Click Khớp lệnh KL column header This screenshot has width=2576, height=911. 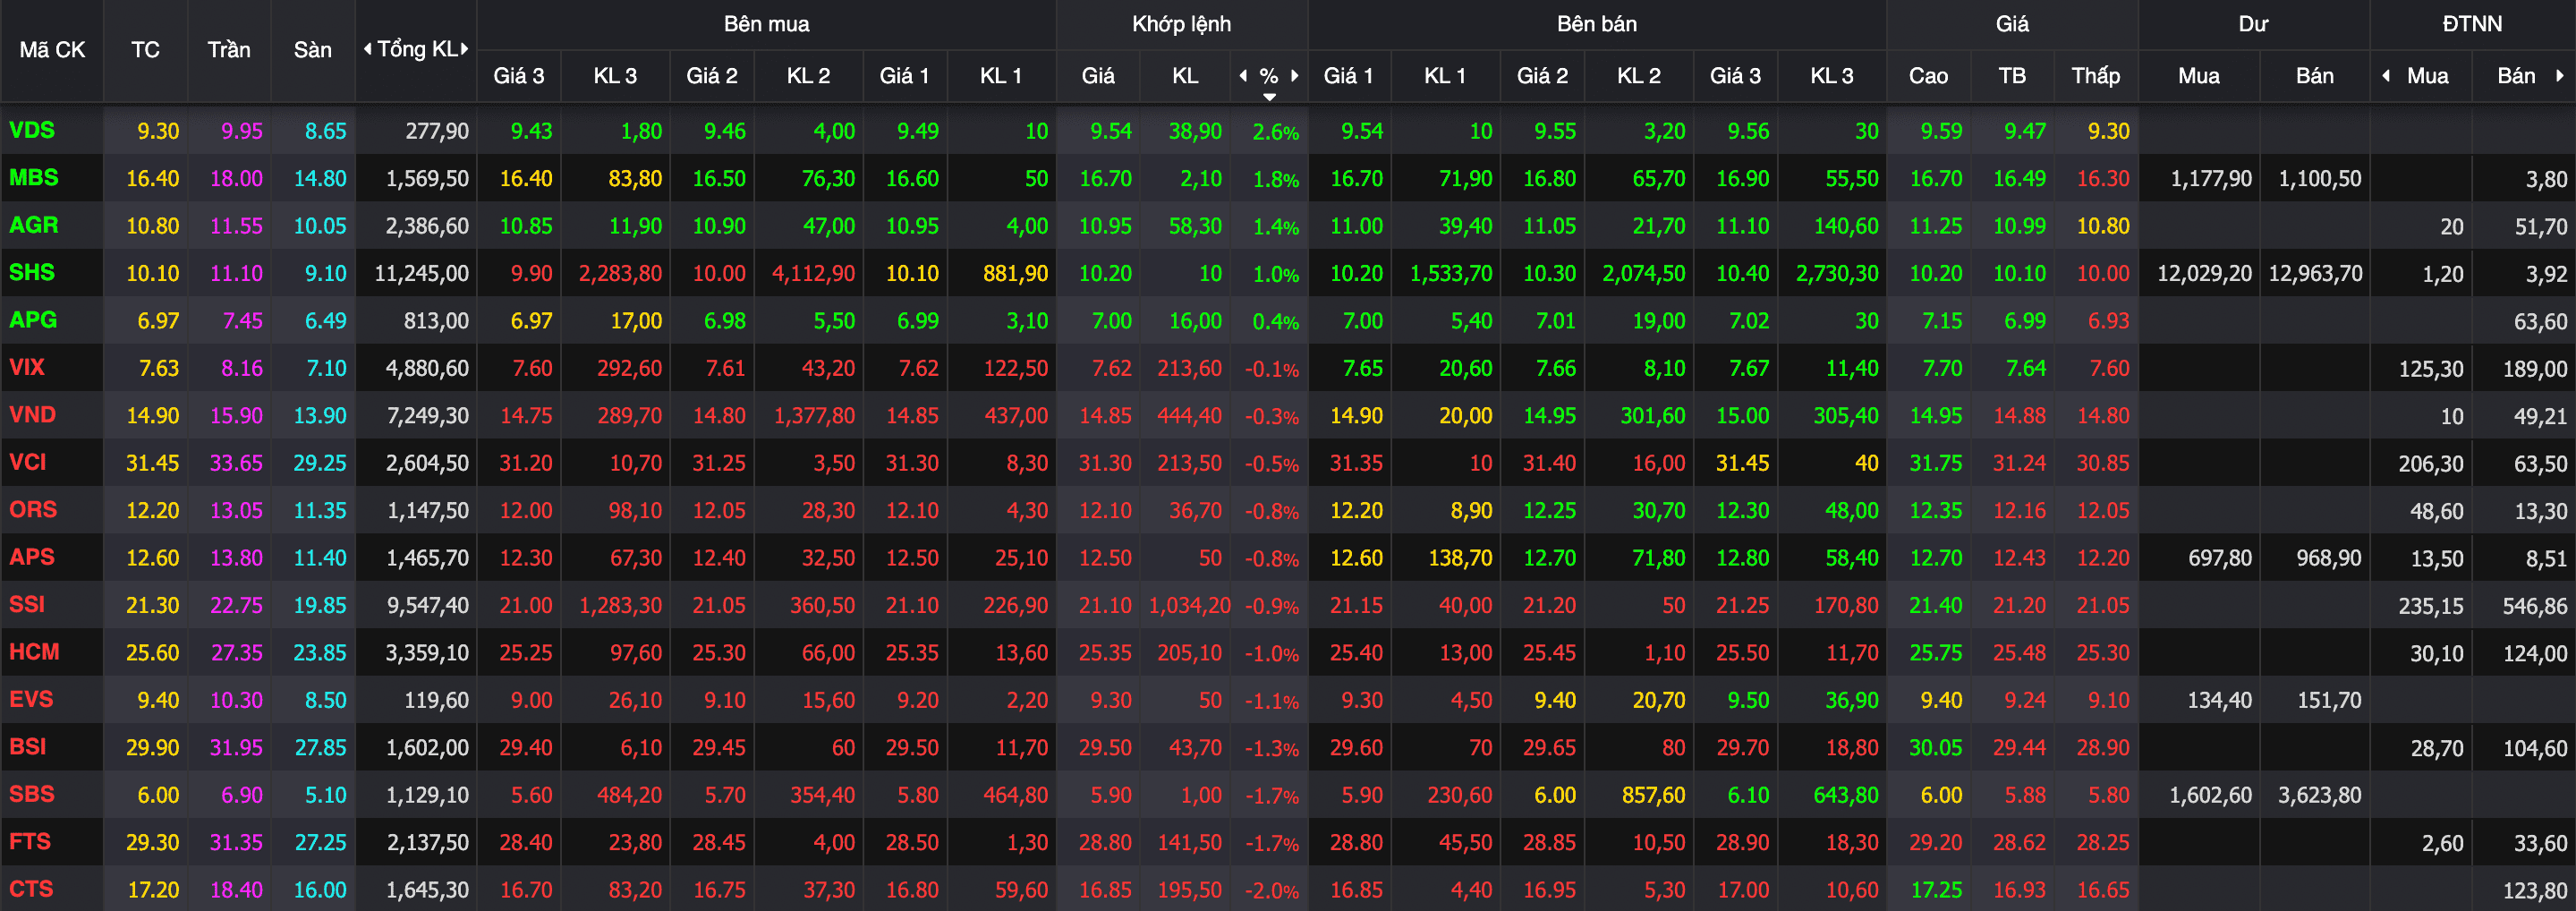click(x=1185, y=76)
